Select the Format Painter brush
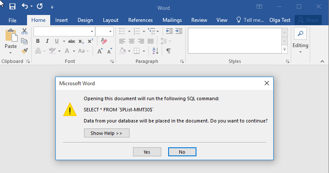The image size is (329, 173). (x=24, y=51)
